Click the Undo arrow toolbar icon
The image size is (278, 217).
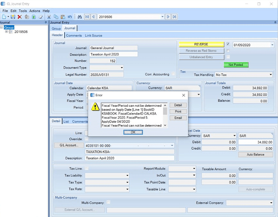(x=69, y=17)
